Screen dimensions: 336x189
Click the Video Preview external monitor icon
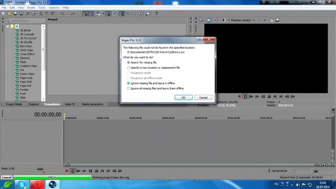pyautogui.click(x=208, y=20)
